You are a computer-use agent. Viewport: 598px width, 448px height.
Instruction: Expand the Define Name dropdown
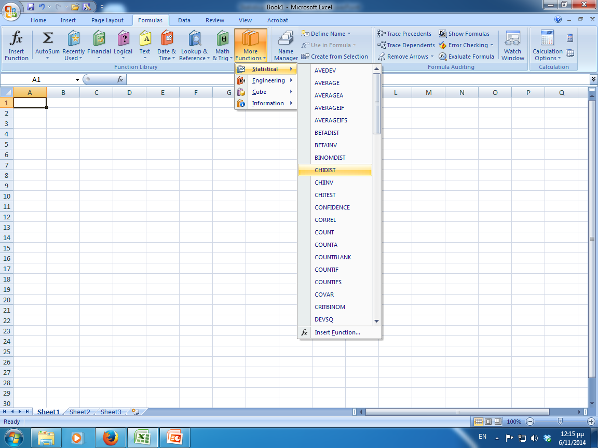tap(349, 34)
